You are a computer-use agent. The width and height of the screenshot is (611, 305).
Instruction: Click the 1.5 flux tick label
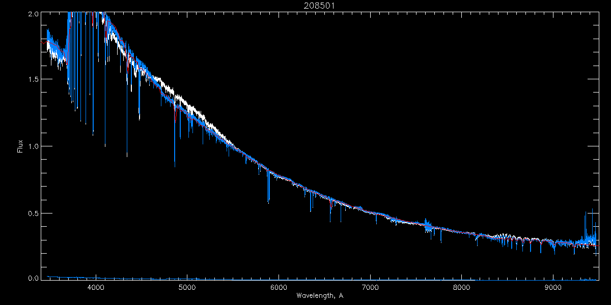pos(33,80)
